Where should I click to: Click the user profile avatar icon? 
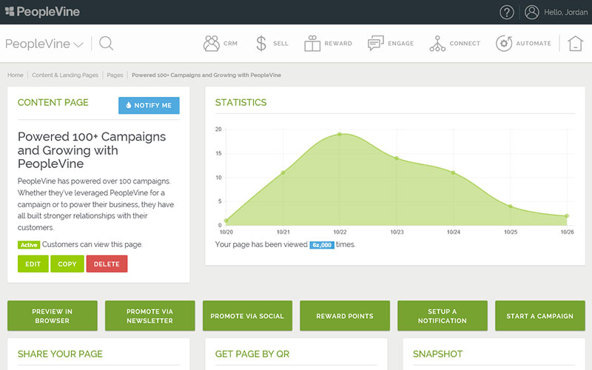click(x=531, y=12)
